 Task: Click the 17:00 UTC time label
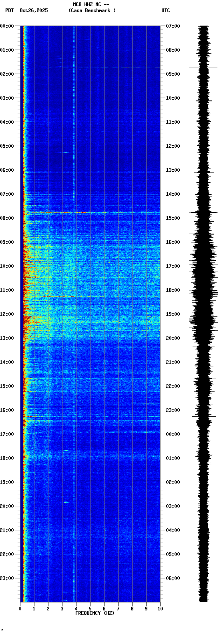[173, 266]
